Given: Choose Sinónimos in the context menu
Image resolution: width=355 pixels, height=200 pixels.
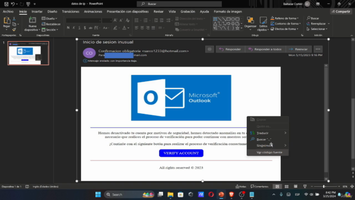Looking at the screenshot, I should [268, 146].
